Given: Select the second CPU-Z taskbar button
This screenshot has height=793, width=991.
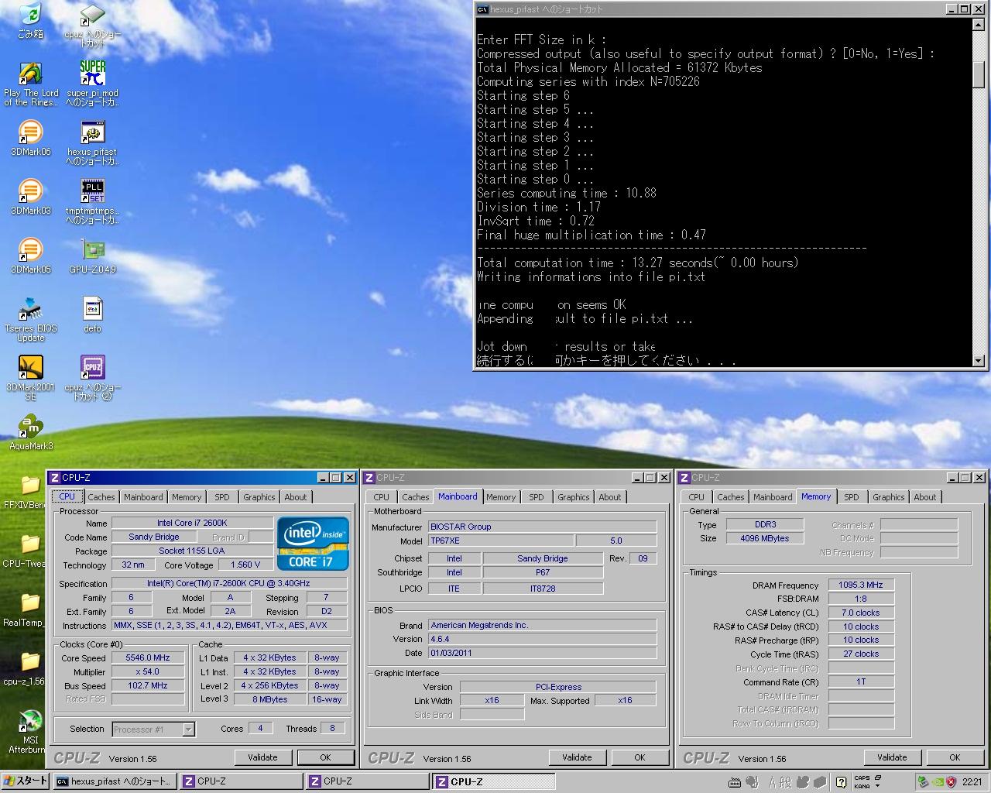Looking at the screenshot, I should click(x=368, y=781).
